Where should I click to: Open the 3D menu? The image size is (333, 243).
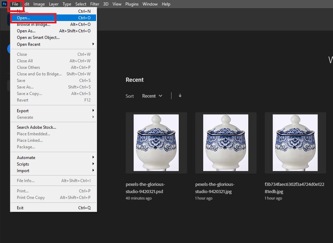[106, 4]
